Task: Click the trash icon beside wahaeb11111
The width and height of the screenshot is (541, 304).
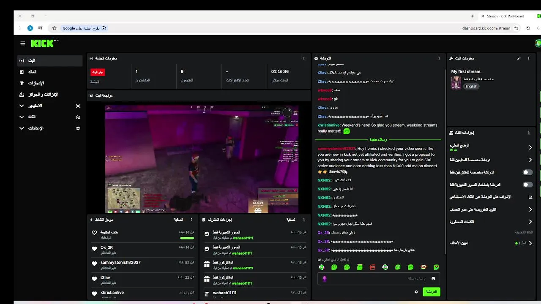Action: [x=207, y=294]
